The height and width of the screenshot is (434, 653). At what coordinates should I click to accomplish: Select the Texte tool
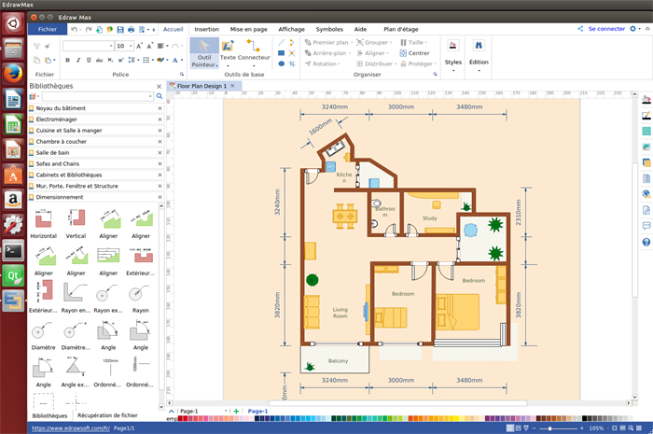pos(228,53)
